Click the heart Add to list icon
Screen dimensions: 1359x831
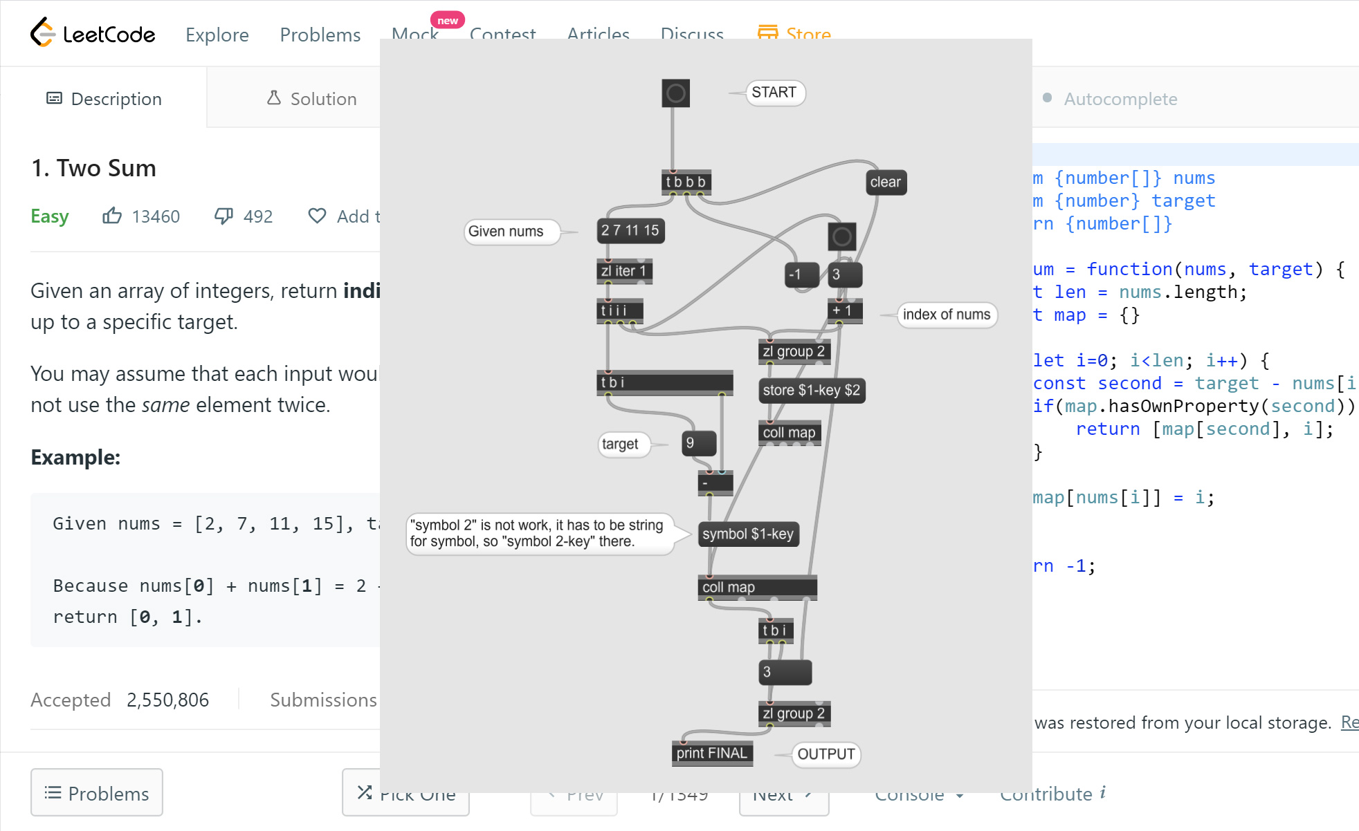[317, 216]
